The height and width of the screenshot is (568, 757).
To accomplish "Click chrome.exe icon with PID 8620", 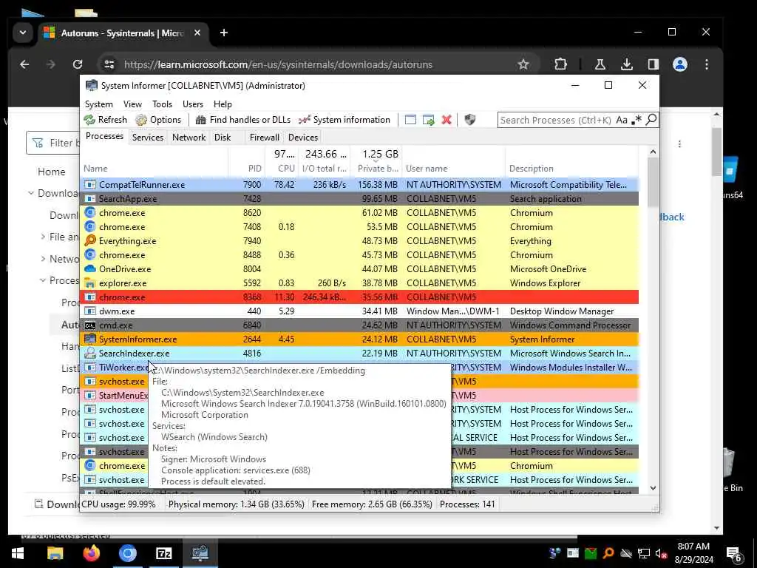I will (x=89, y=212).
